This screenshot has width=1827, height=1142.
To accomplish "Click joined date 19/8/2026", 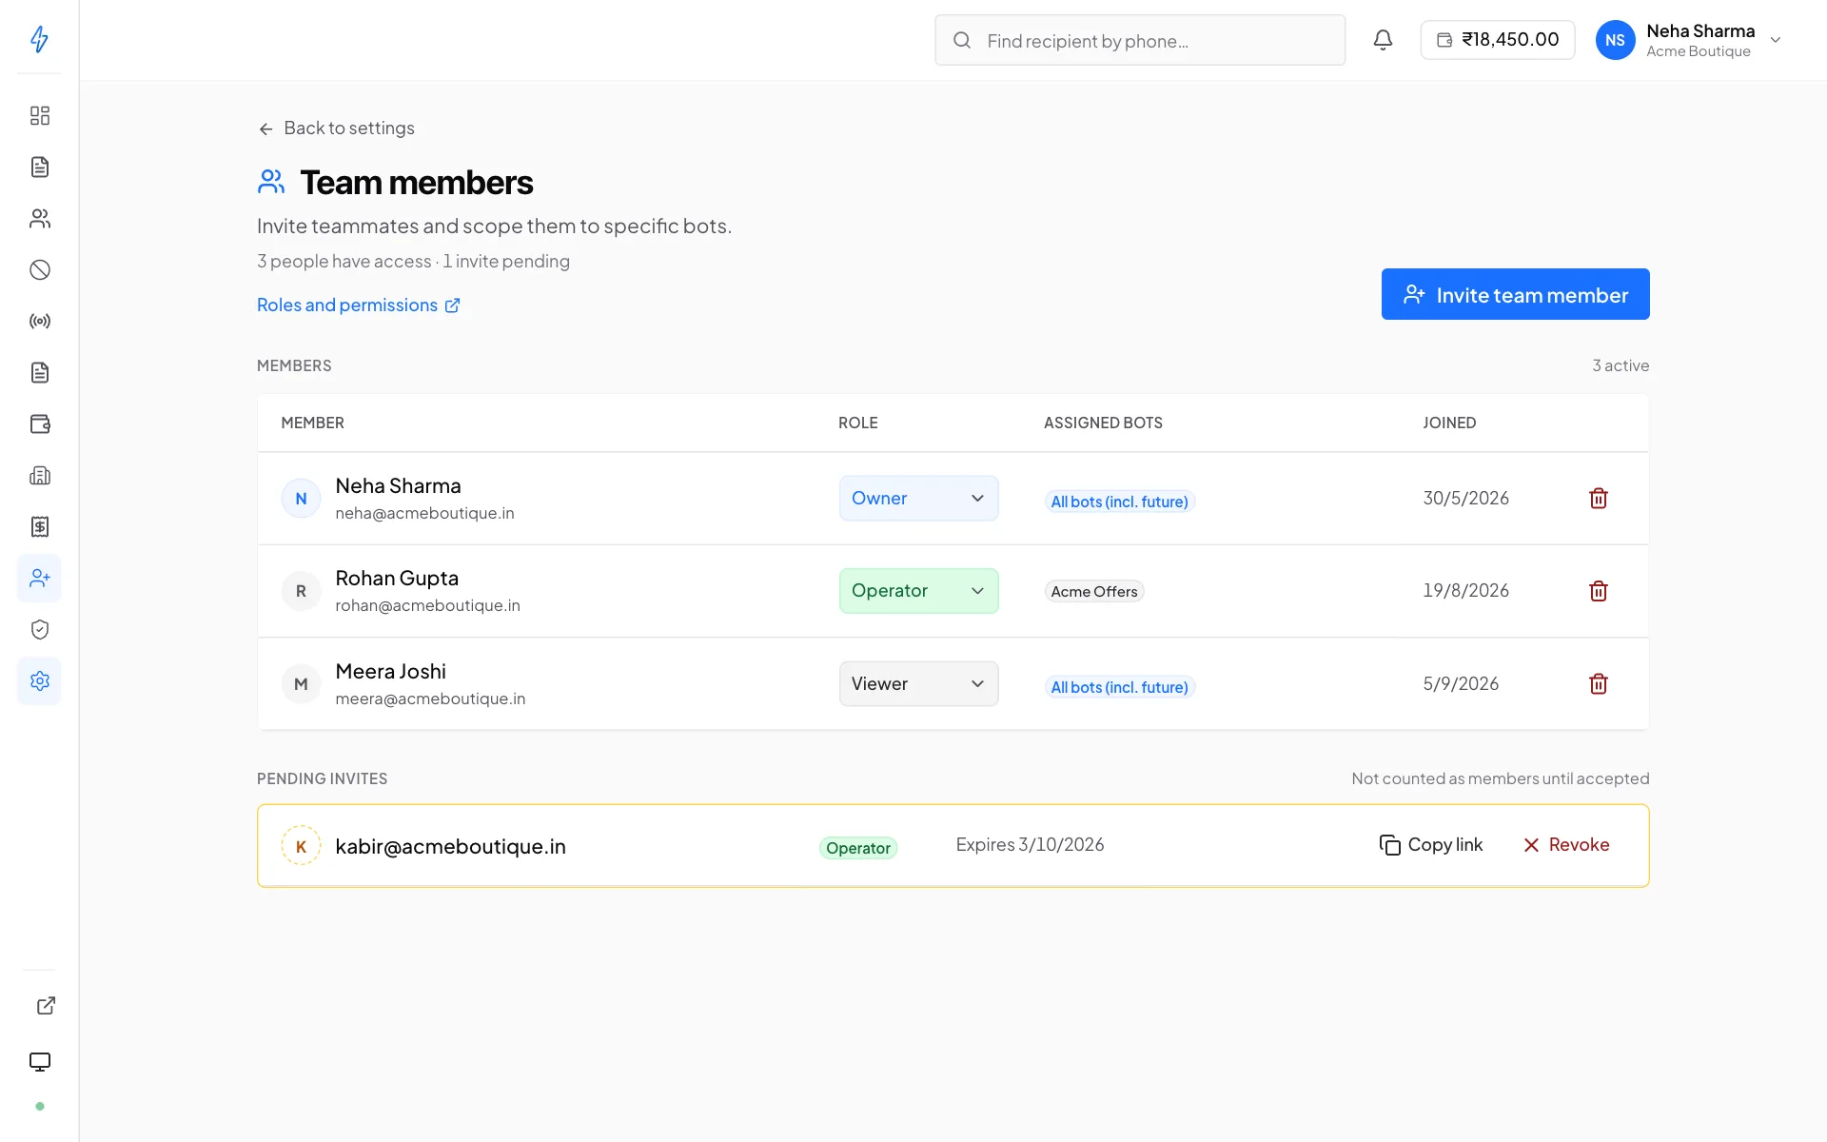I will [1465, 591].
